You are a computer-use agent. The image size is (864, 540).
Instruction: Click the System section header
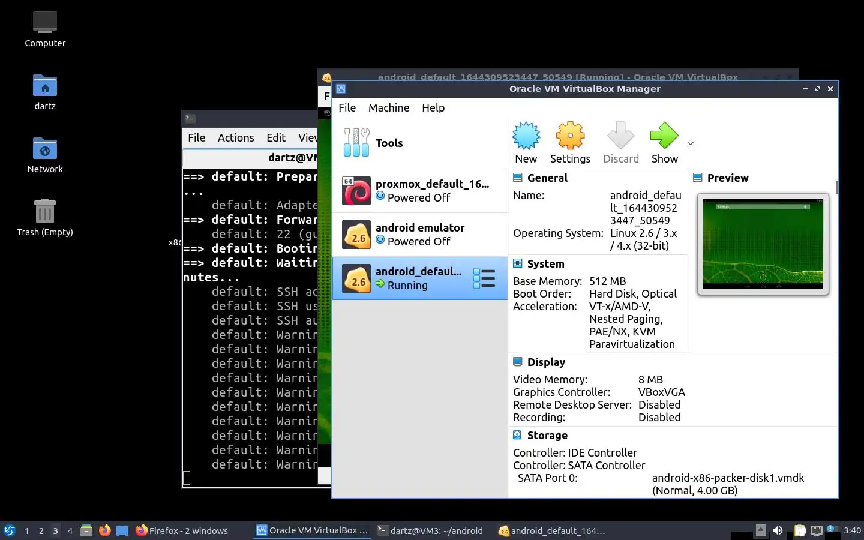pyautogui.click(x=545, y=264)
